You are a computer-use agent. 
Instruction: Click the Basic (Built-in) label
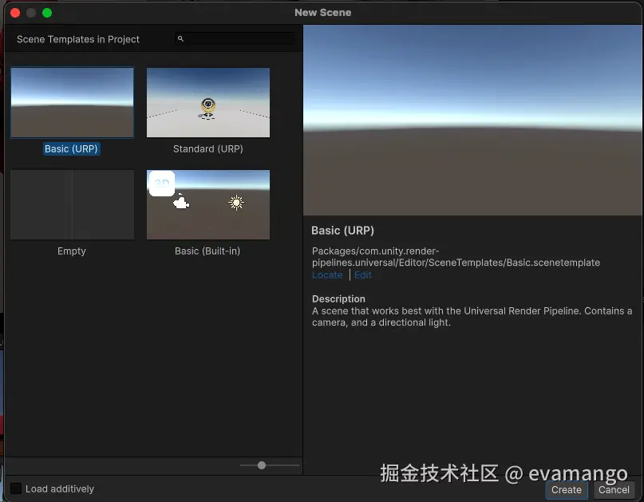(207, 251)
